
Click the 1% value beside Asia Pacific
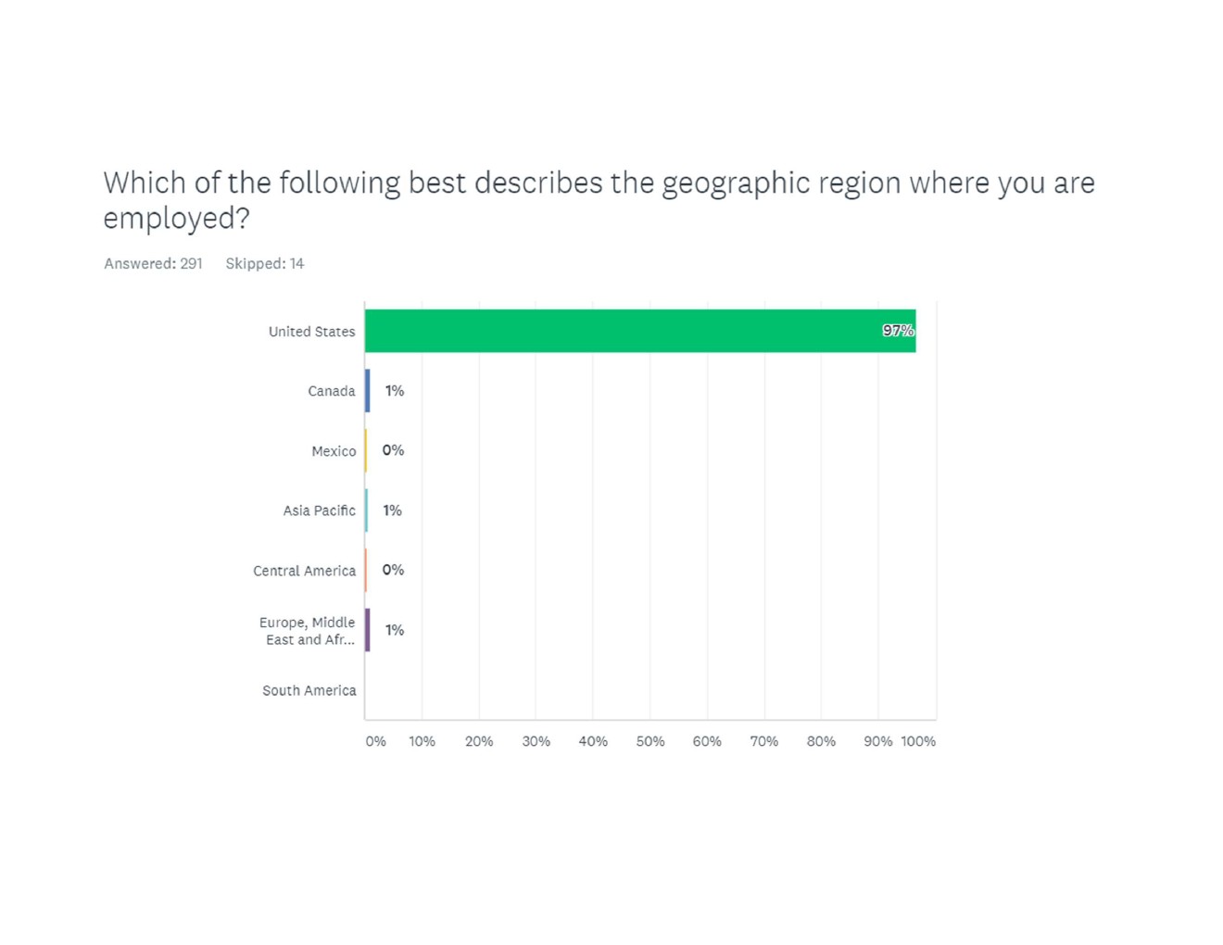(x=393, y=510)
